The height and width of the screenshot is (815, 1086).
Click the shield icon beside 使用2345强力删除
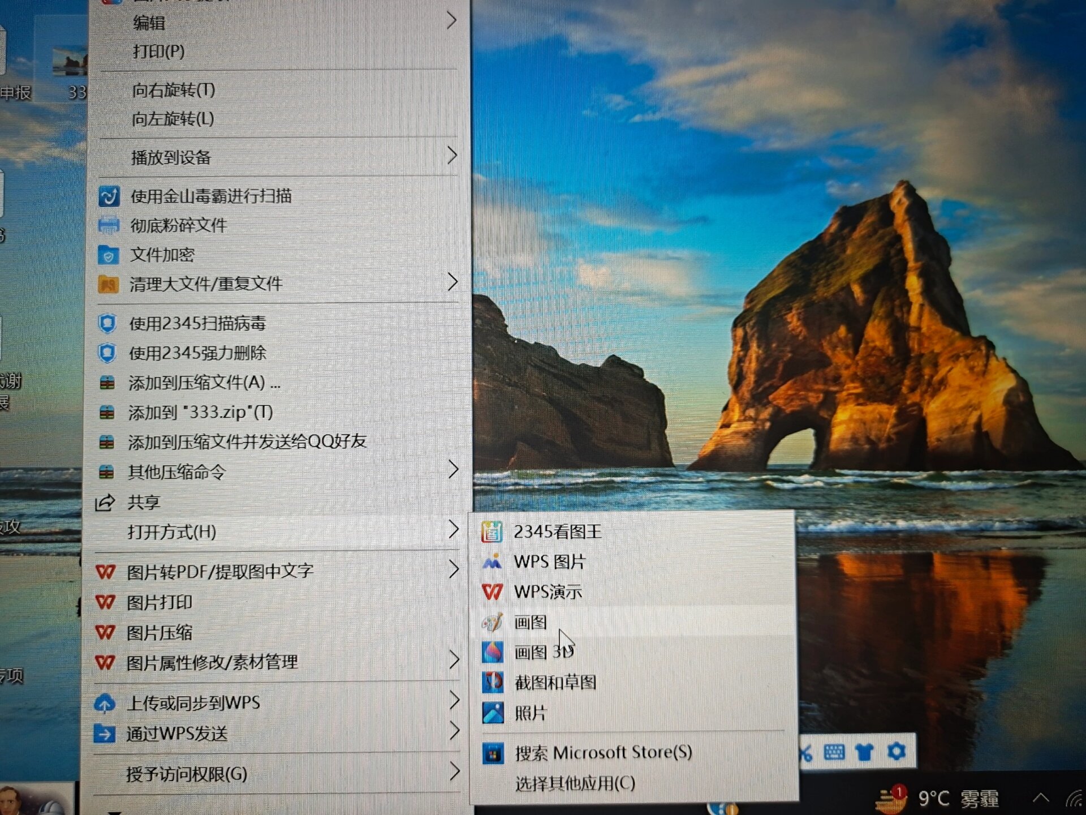pos(107,353)
